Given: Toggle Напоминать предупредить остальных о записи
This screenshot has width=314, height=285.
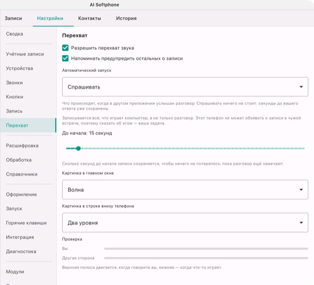Looking at the screenshot, I should (x=65, y=58).
